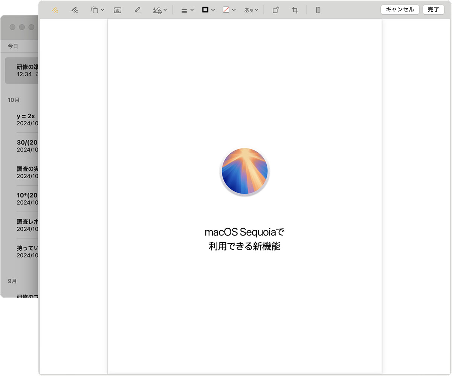This screenshot has width=452, height=376.
Task: Click the iPhone annotate device icon
Action: click(x=318, y=10)
